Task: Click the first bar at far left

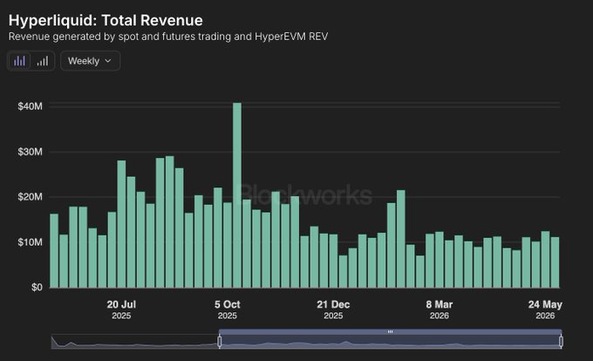Action: click(54, 250)
